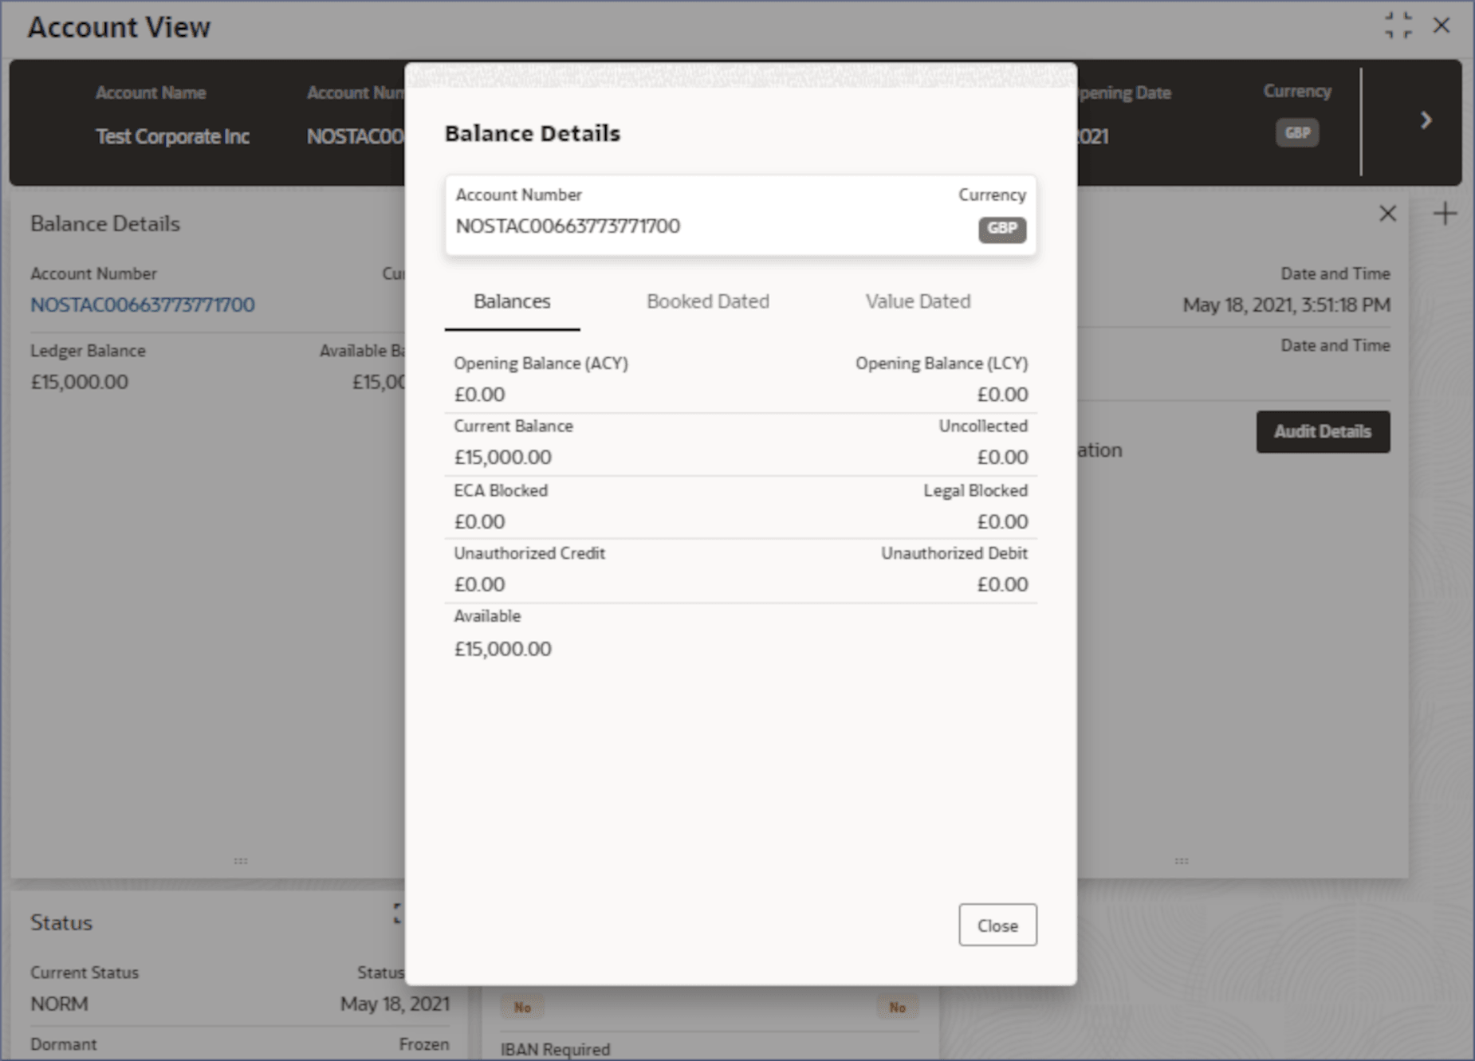
Task: Open the Value Dated tab
Action: tap(918, 301)
